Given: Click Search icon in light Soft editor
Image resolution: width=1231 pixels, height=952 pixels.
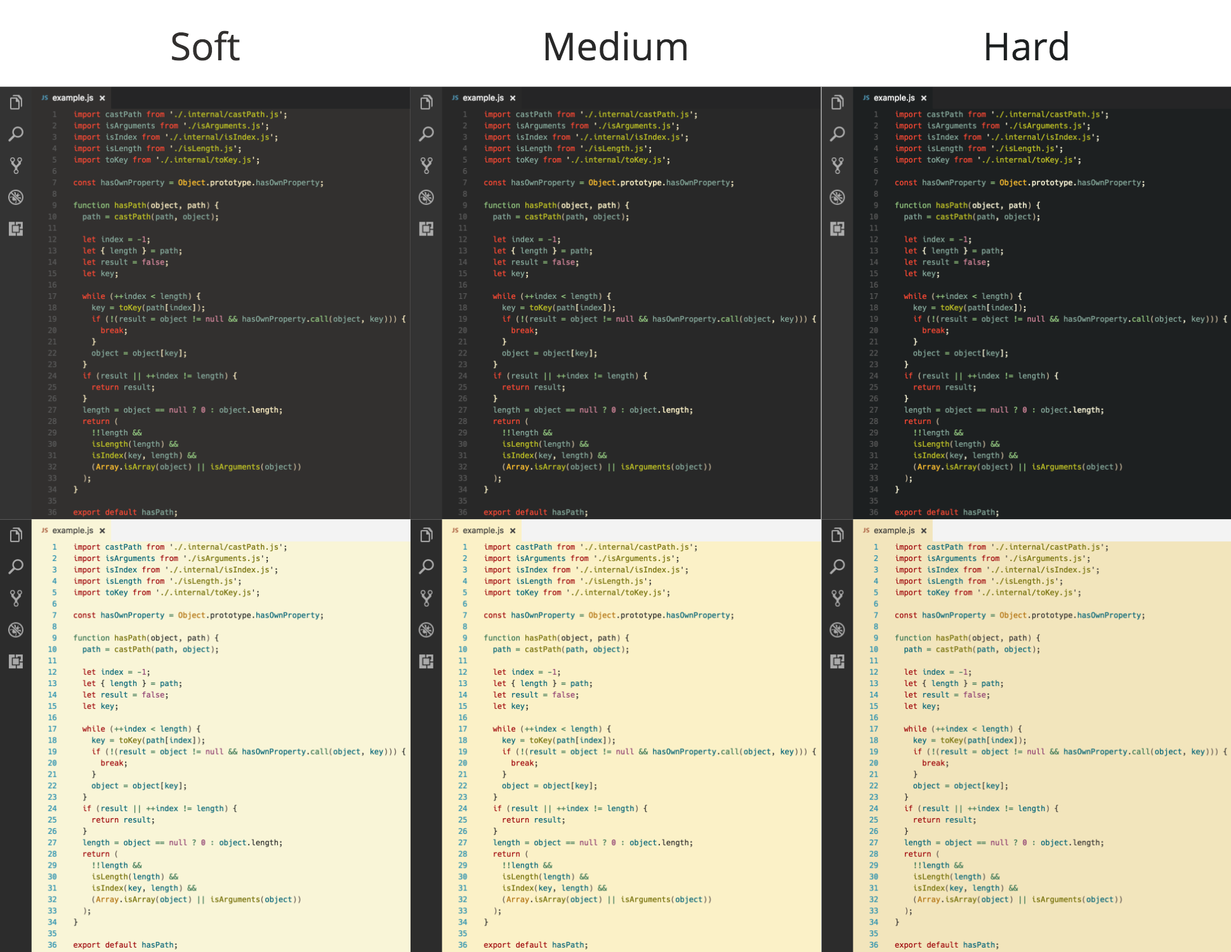Looking at the screenshot, I should [16, 567].
